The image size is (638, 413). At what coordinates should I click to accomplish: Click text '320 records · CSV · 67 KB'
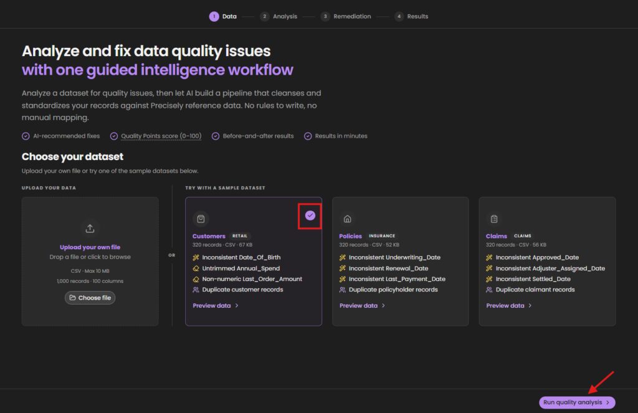point(222,245)
